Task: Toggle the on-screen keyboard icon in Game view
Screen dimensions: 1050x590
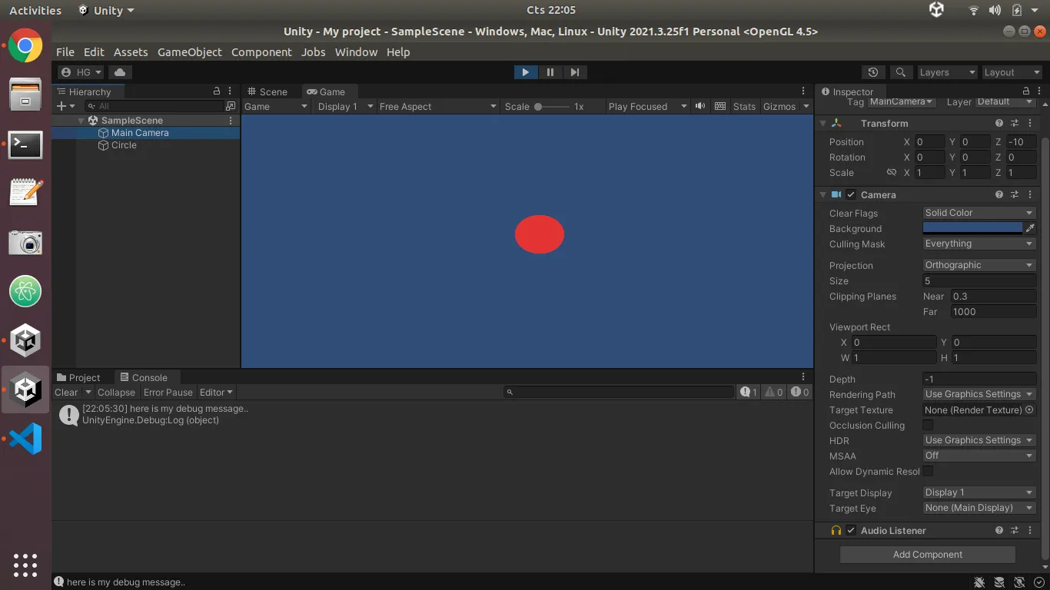Action: (719, 106)
